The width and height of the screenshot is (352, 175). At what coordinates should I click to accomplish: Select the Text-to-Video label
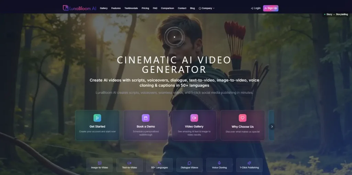129,167
